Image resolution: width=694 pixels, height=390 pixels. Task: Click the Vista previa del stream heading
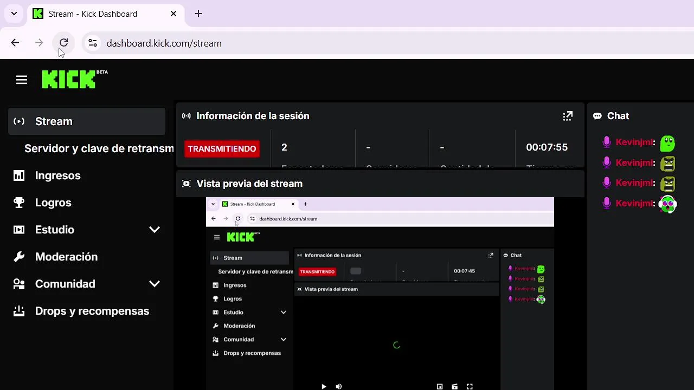[x=249, y=184]
